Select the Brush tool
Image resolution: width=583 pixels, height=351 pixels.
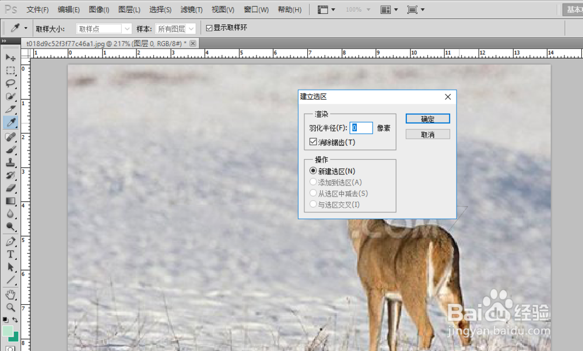(10, 150)
